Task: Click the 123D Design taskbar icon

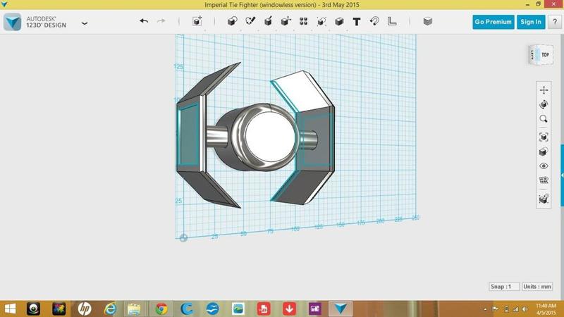Action: (x=341, y=309)
